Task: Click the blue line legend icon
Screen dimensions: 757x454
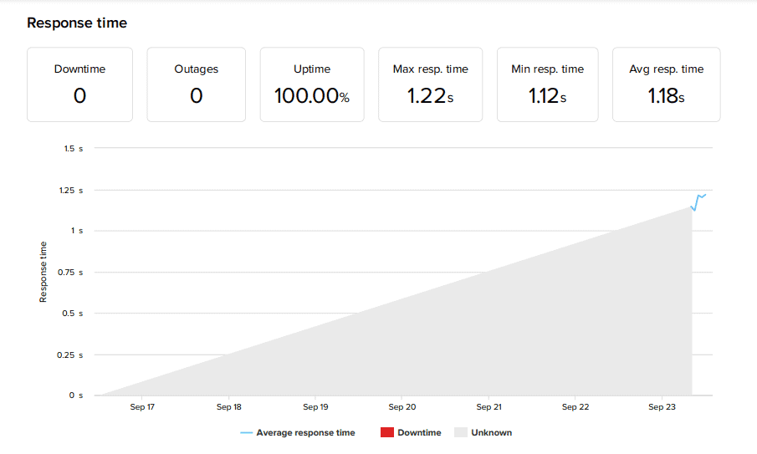Action: coord(246,433)
